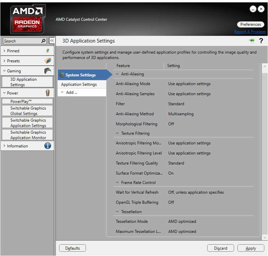Expand the Pinned section
268x256 pixels.
[4, 51]
